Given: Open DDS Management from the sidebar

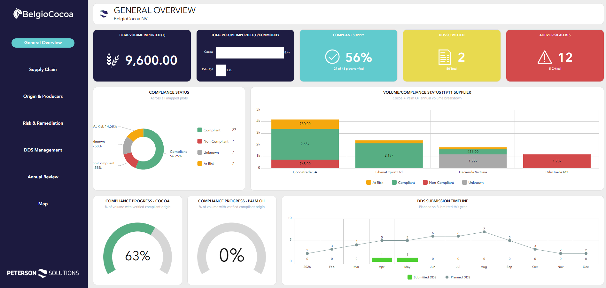Looking at the screenshot, I should (x=43, y=150).
